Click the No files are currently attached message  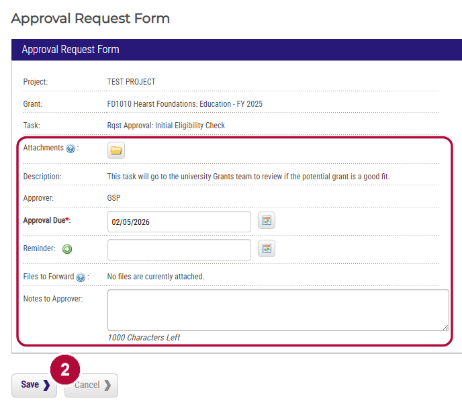[156, 277]
